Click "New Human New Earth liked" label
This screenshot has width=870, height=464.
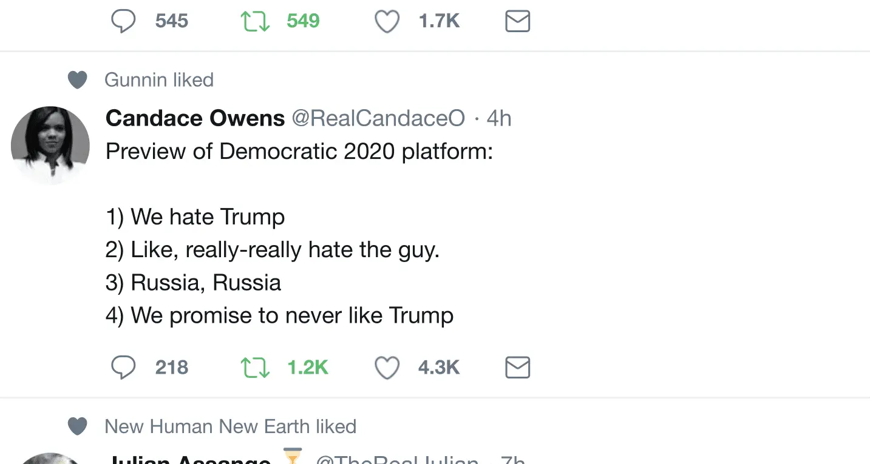pos(230,426)
